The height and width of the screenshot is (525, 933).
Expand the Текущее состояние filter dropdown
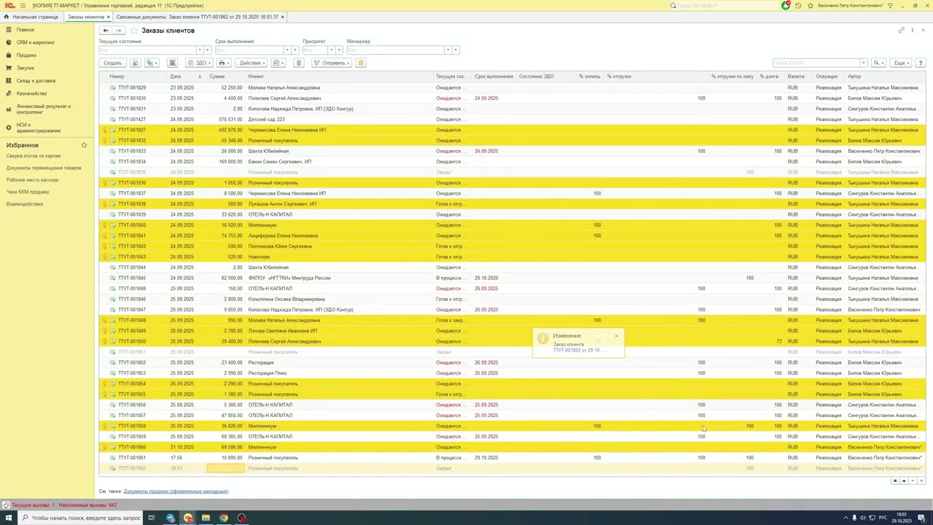(200, 50)
